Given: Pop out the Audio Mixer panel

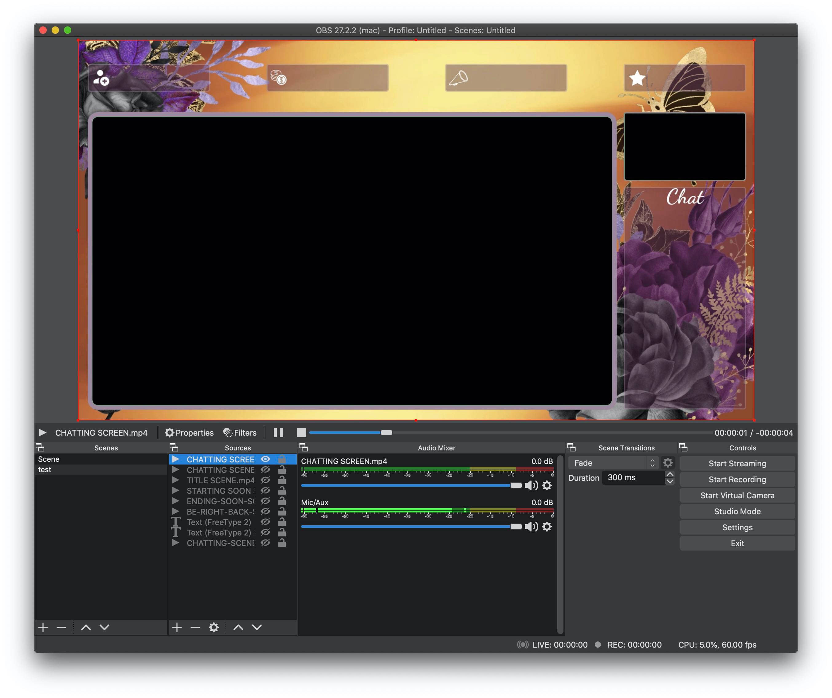Looking at the screenshot, I should tap(304, 448).
